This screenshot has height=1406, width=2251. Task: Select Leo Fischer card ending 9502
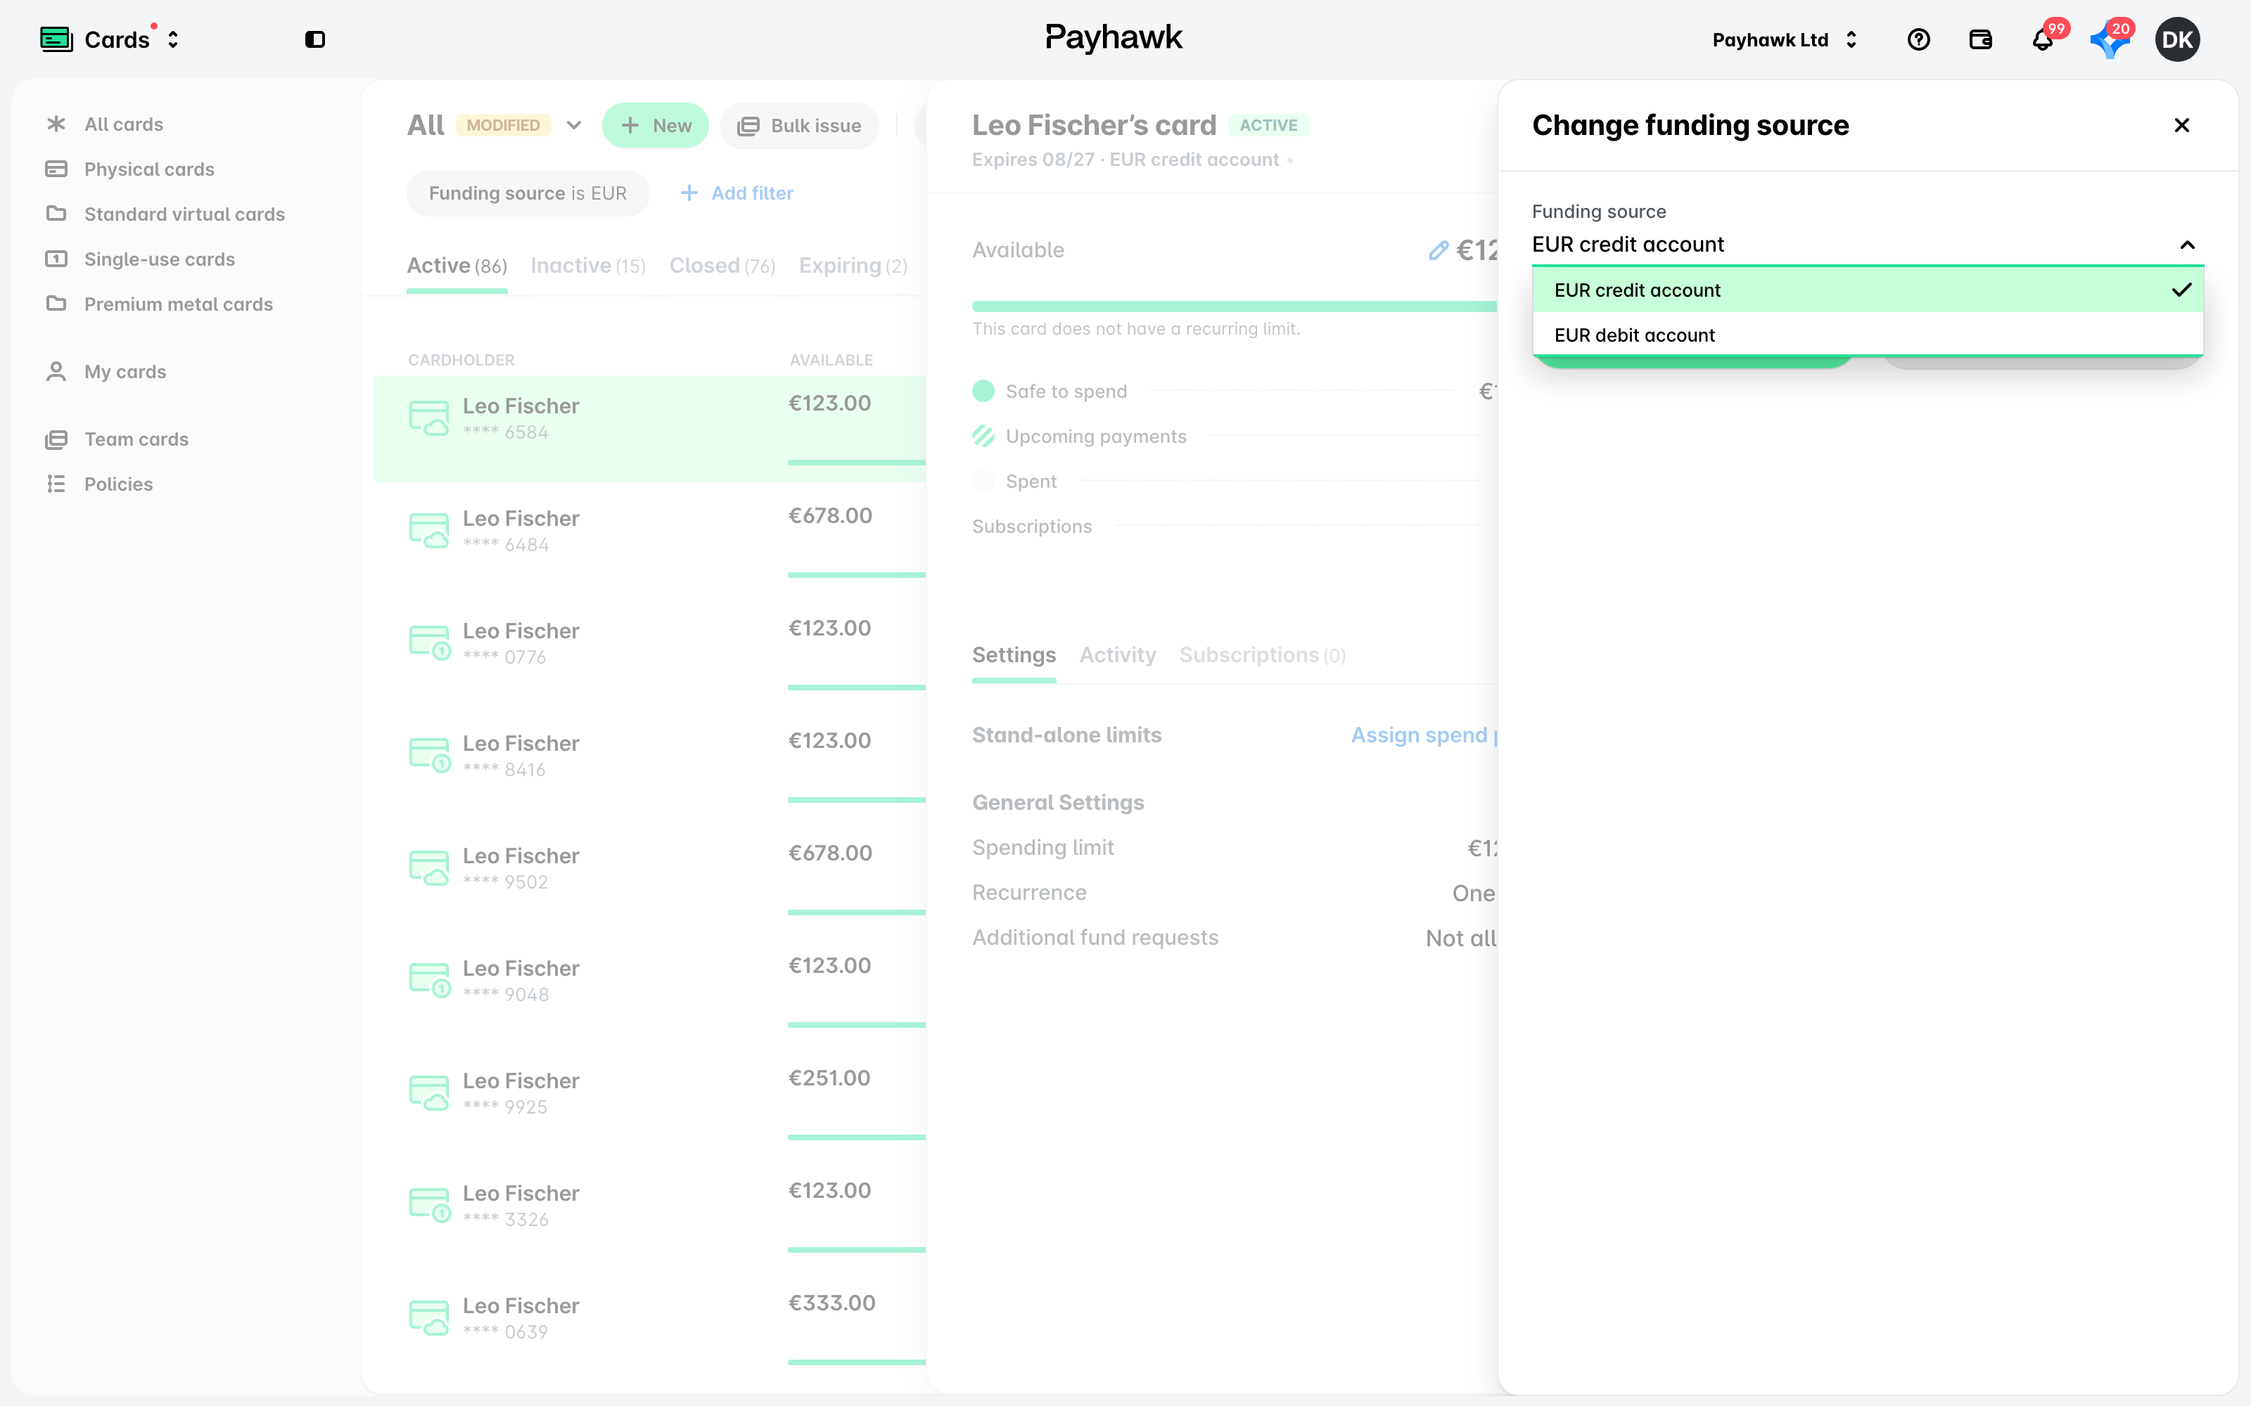[x=649, y=878]
